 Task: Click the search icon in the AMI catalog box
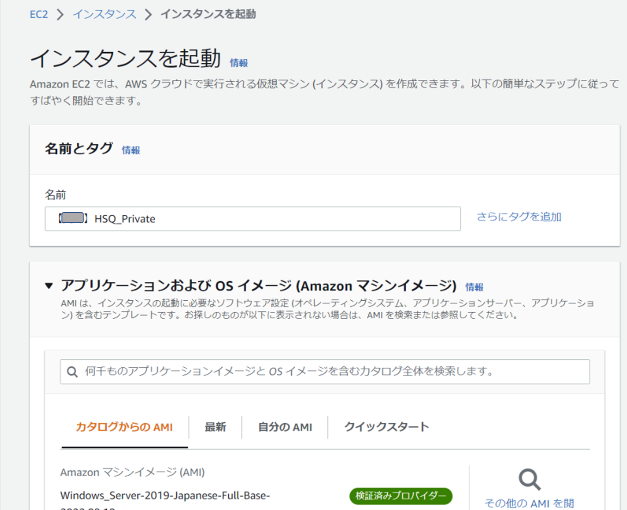click(x=73, y=372)
